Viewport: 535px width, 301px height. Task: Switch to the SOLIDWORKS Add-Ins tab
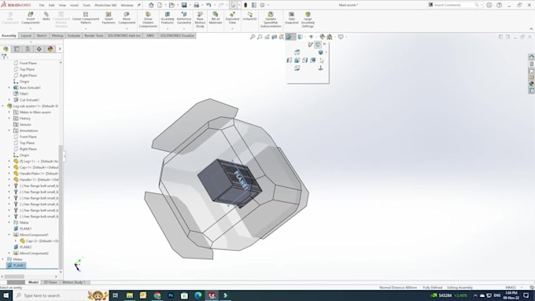(124, 35)
